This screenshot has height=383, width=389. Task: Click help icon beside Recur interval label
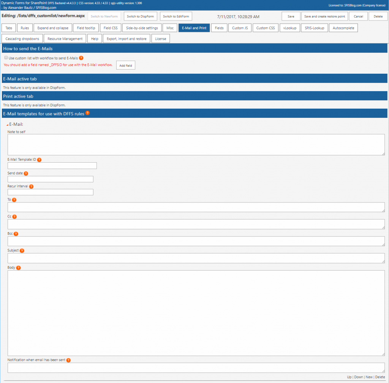(x=31, y=187)
